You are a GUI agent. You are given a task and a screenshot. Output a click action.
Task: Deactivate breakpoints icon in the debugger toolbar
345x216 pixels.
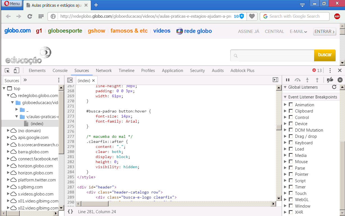tap(330, 80)
